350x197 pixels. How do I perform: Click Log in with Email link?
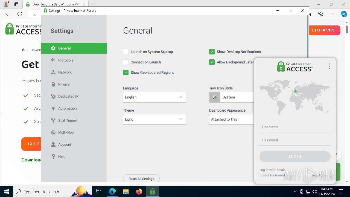click(x=272, y=170)
